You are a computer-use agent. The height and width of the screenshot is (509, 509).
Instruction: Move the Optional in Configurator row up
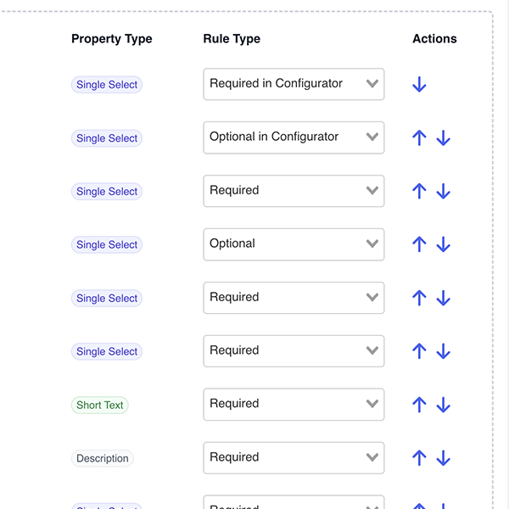419,138
